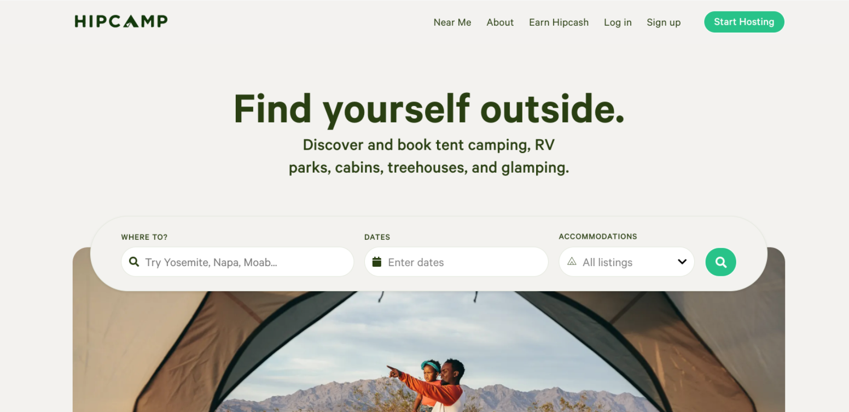Open the Earn Hipcash link
849x412 pixels.
click(x=559, y=22)
